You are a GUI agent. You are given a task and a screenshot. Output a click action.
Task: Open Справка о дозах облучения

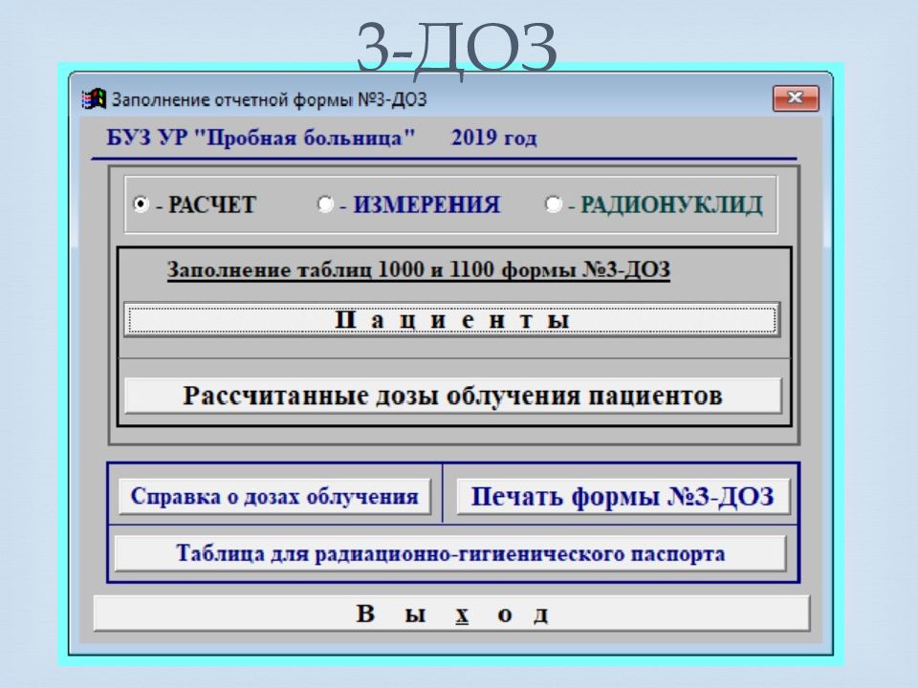[274, 497]
